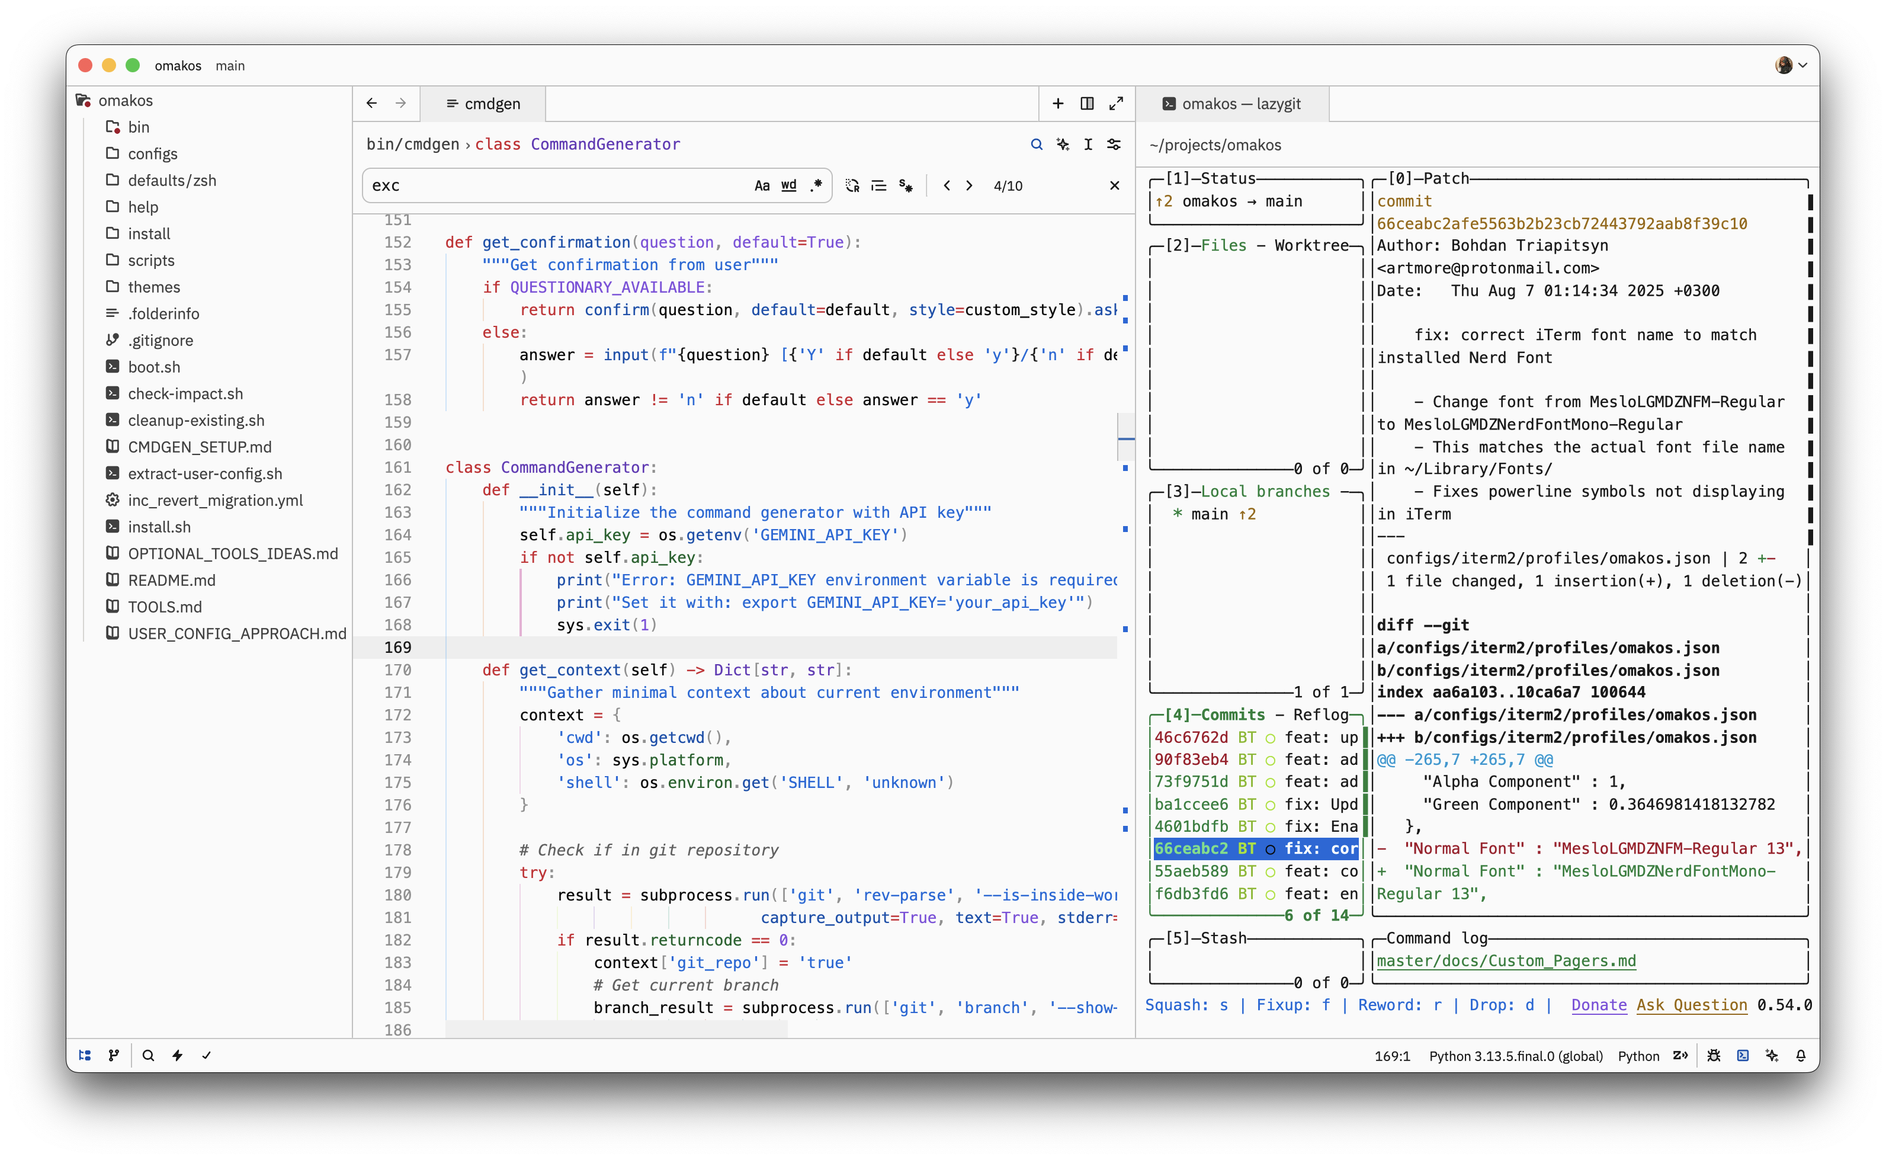Switch to the cmdgen tab
This screenshot has height=1160, width=1886.
[x=483, y=104]
